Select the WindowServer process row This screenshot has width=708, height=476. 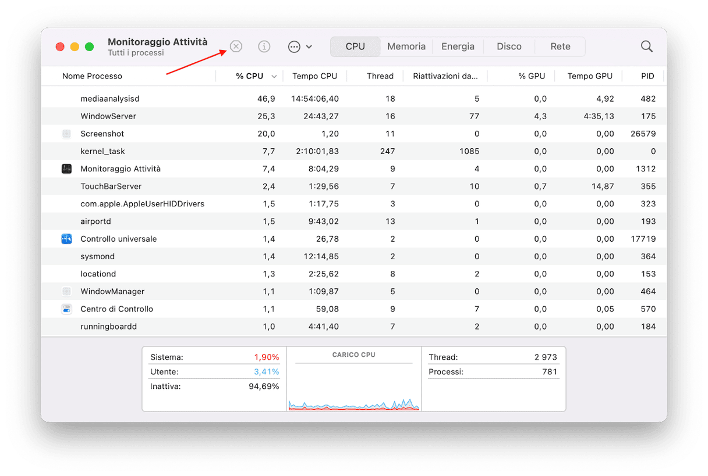coord(354,116)
